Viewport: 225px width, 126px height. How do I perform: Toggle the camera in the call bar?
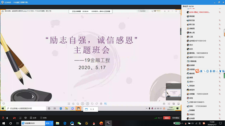(x=14, y=118)
